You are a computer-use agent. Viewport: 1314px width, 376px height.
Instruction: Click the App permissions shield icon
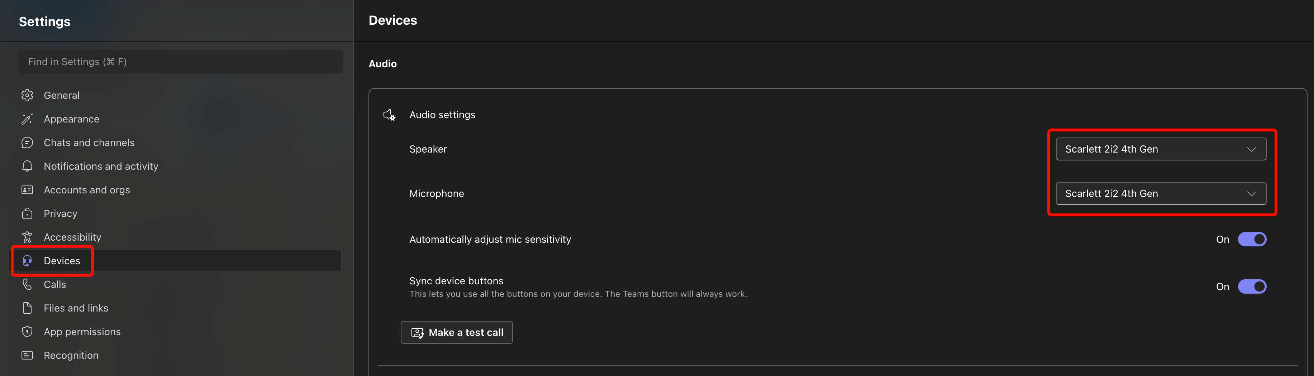[x=27, y=332]
